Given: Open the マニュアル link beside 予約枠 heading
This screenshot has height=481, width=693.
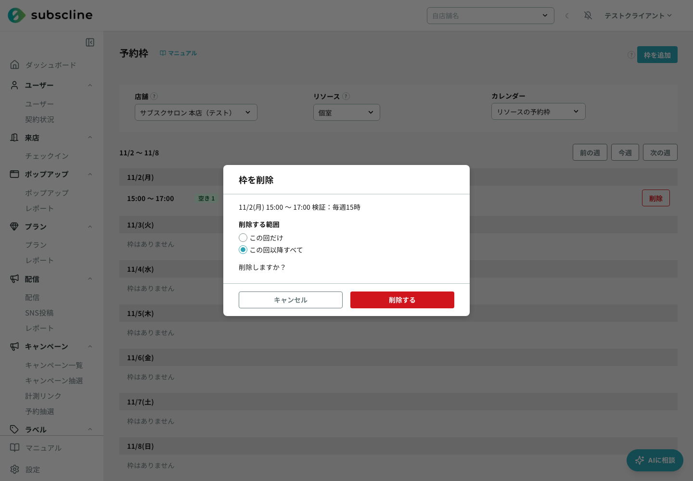Looking at the screenshot, I should 178,53.
